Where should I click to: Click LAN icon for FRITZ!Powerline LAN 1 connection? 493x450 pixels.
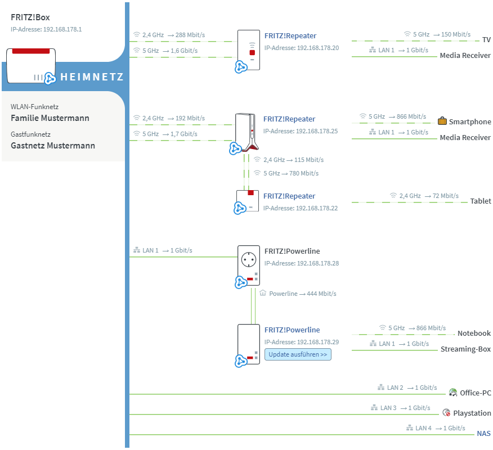point(137,250)
